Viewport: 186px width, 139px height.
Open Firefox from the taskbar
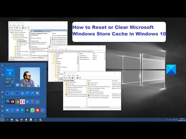21,120
